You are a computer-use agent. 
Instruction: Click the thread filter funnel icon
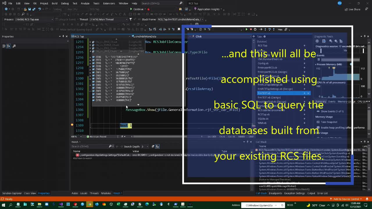(131, 19)
